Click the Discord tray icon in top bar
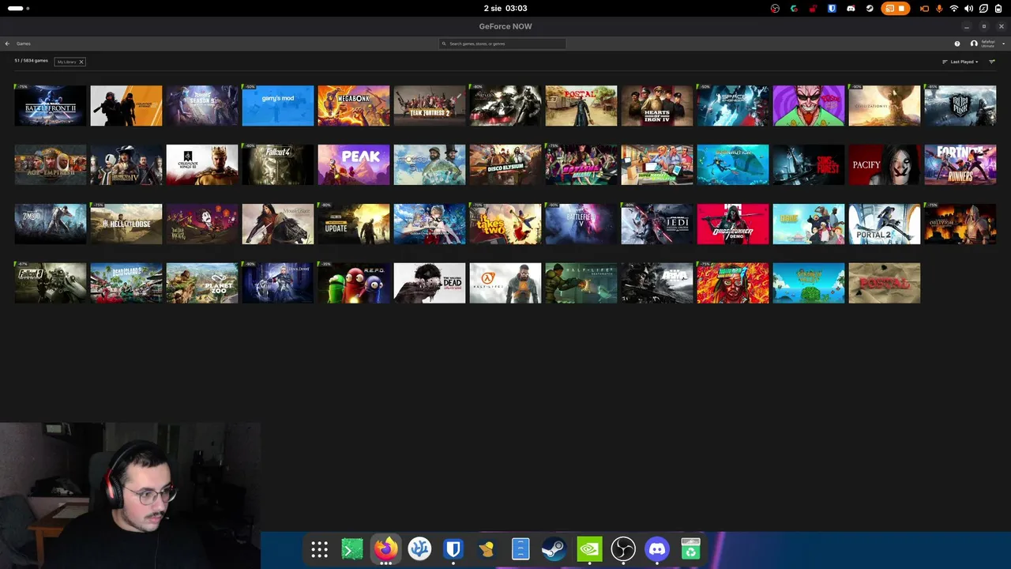 [x=851, y=9]
